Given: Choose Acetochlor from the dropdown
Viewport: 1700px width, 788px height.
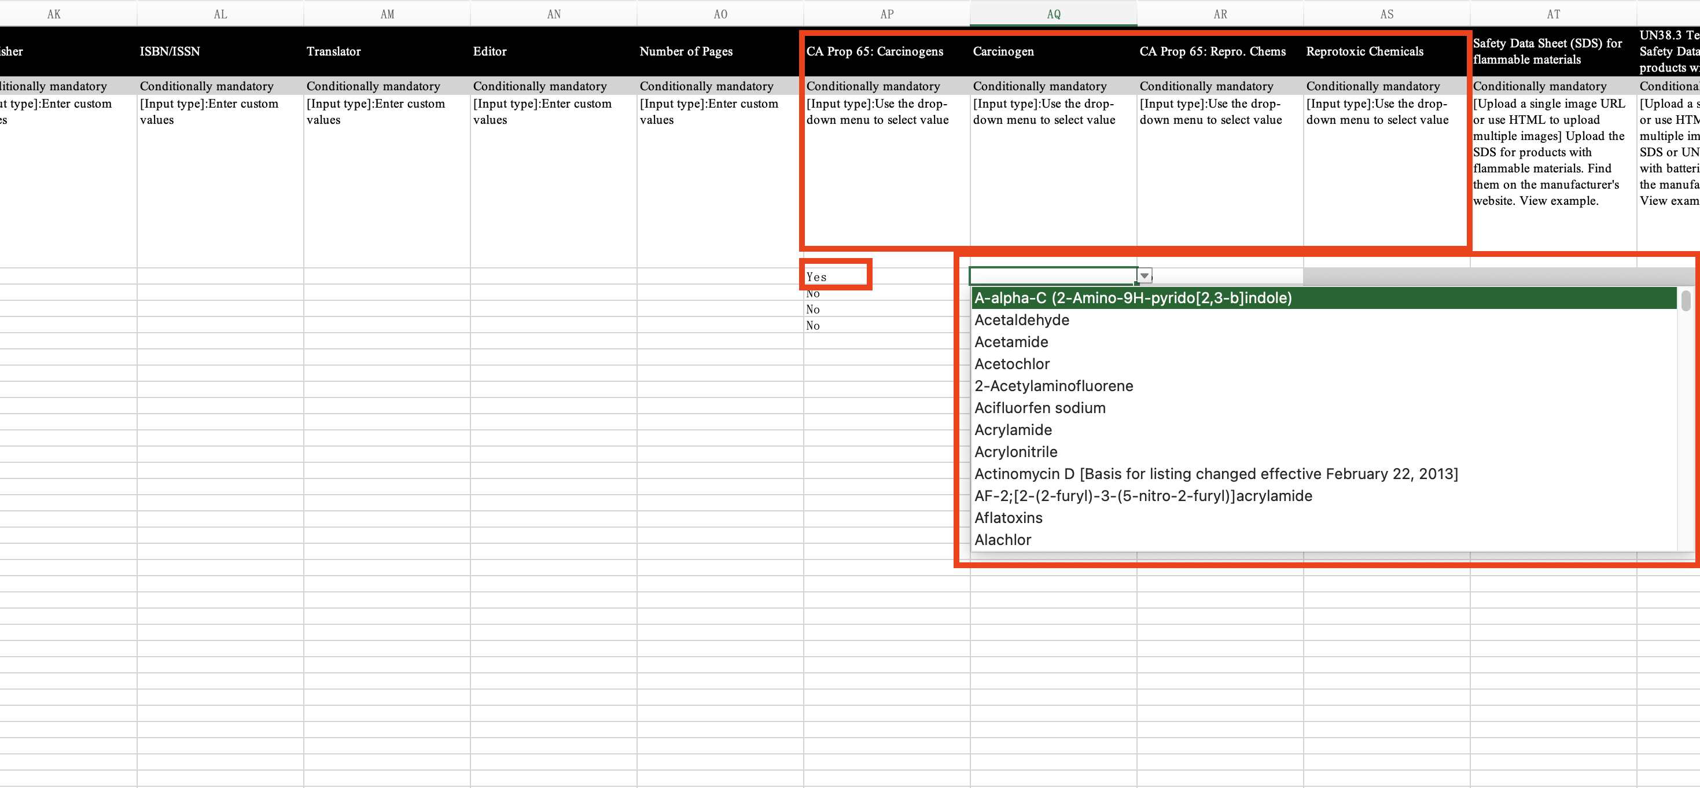Looking at the screenshot, I should pos(1011,364).
